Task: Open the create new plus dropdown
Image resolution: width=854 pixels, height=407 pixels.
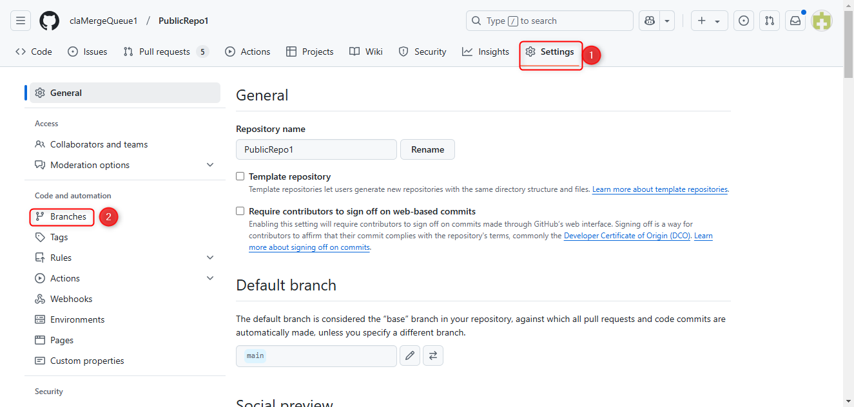Action: tap(709, 21)
